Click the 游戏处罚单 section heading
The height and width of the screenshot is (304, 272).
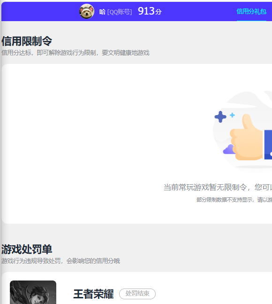tap(27, 249)
